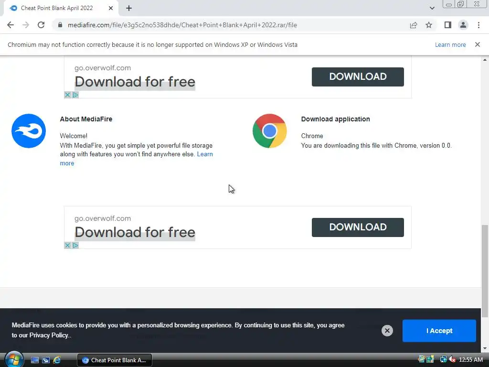
Task: Click the address bar URL
Action: coord(182,25)
